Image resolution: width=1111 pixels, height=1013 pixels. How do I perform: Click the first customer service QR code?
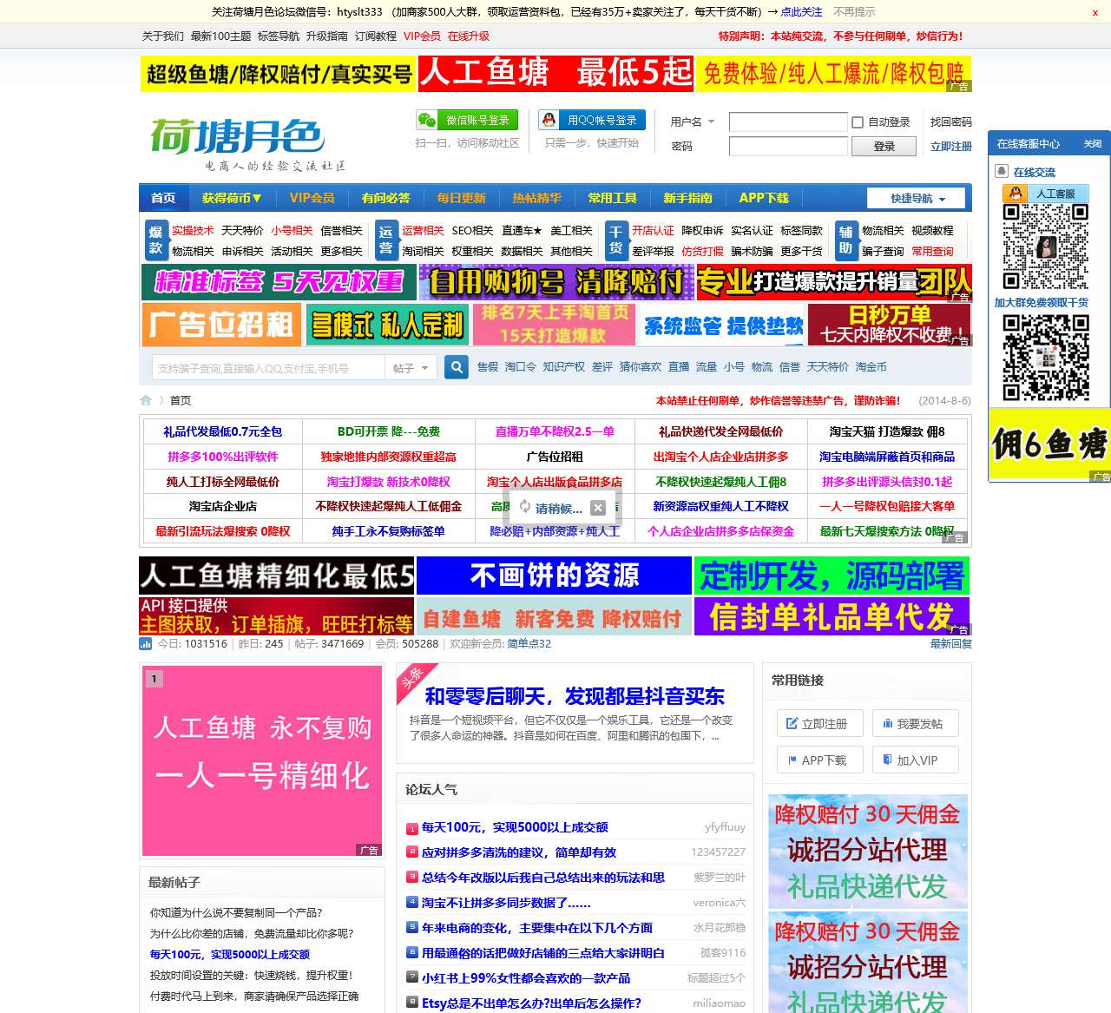pyautogui.click(x=1046, y=247)
